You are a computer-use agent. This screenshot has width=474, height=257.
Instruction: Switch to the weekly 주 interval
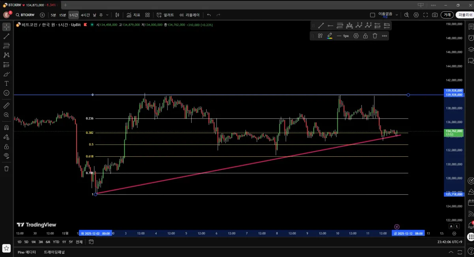click(x=101, y=15)
